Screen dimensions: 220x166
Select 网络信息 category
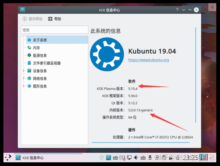(x=40, y=79)
